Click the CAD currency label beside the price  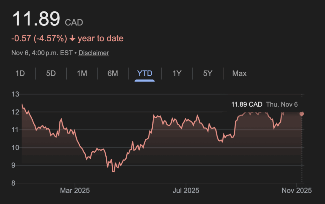[74, 23]
